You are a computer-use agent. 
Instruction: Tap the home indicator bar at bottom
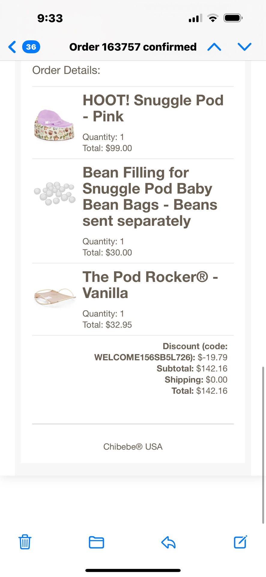pos(133,570)
